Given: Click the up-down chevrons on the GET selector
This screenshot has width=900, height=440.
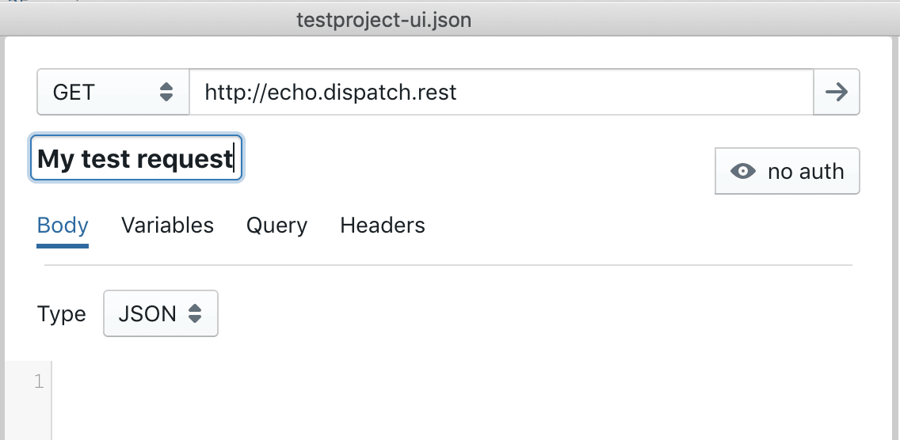Looking at the screenshot, I should [x=166, y=93].
